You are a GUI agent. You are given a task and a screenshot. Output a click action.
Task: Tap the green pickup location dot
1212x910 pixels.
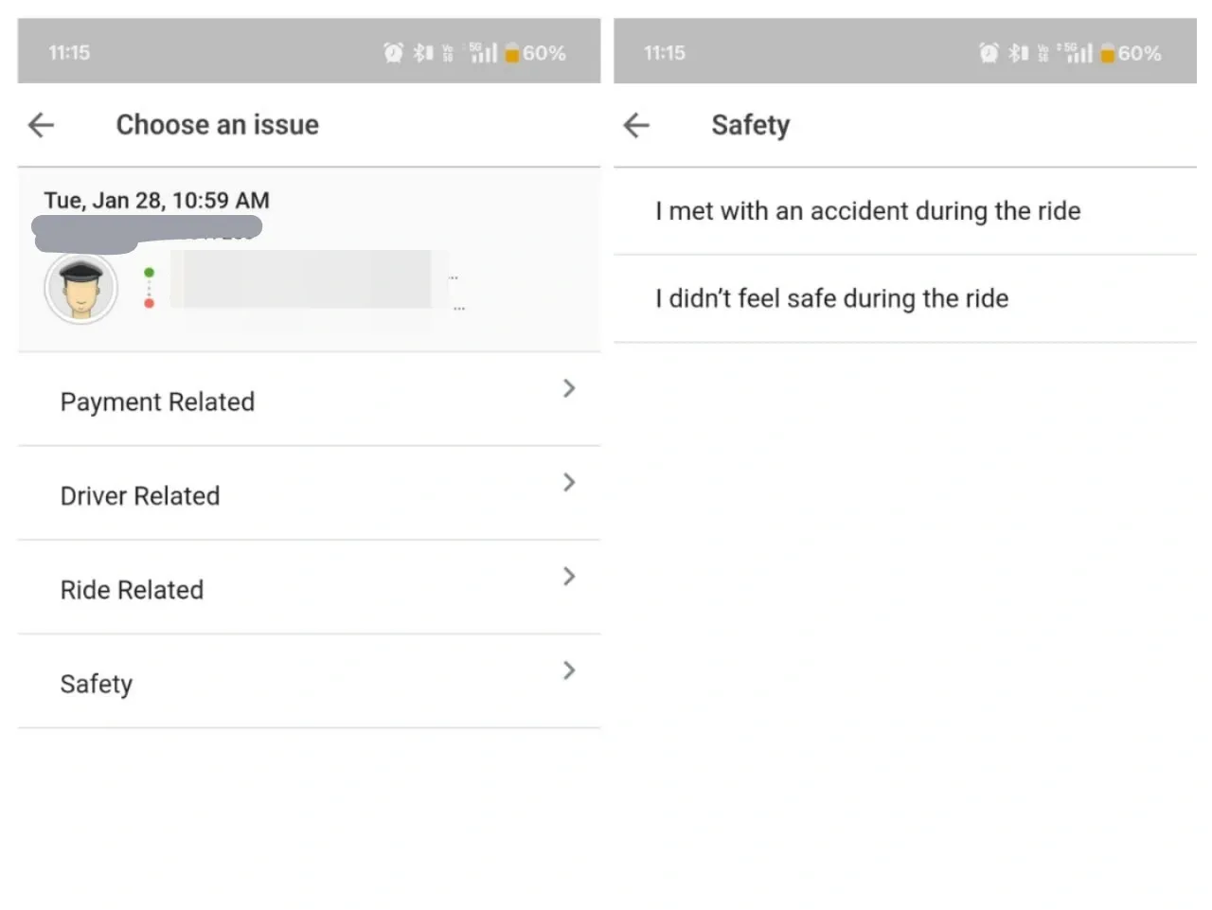pos(149,273)
